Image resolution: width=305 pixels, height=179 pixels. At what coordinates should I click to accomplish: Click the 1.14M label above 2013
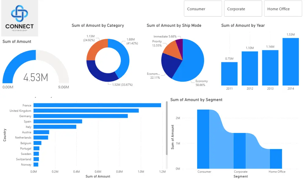(x=270, y=47)
